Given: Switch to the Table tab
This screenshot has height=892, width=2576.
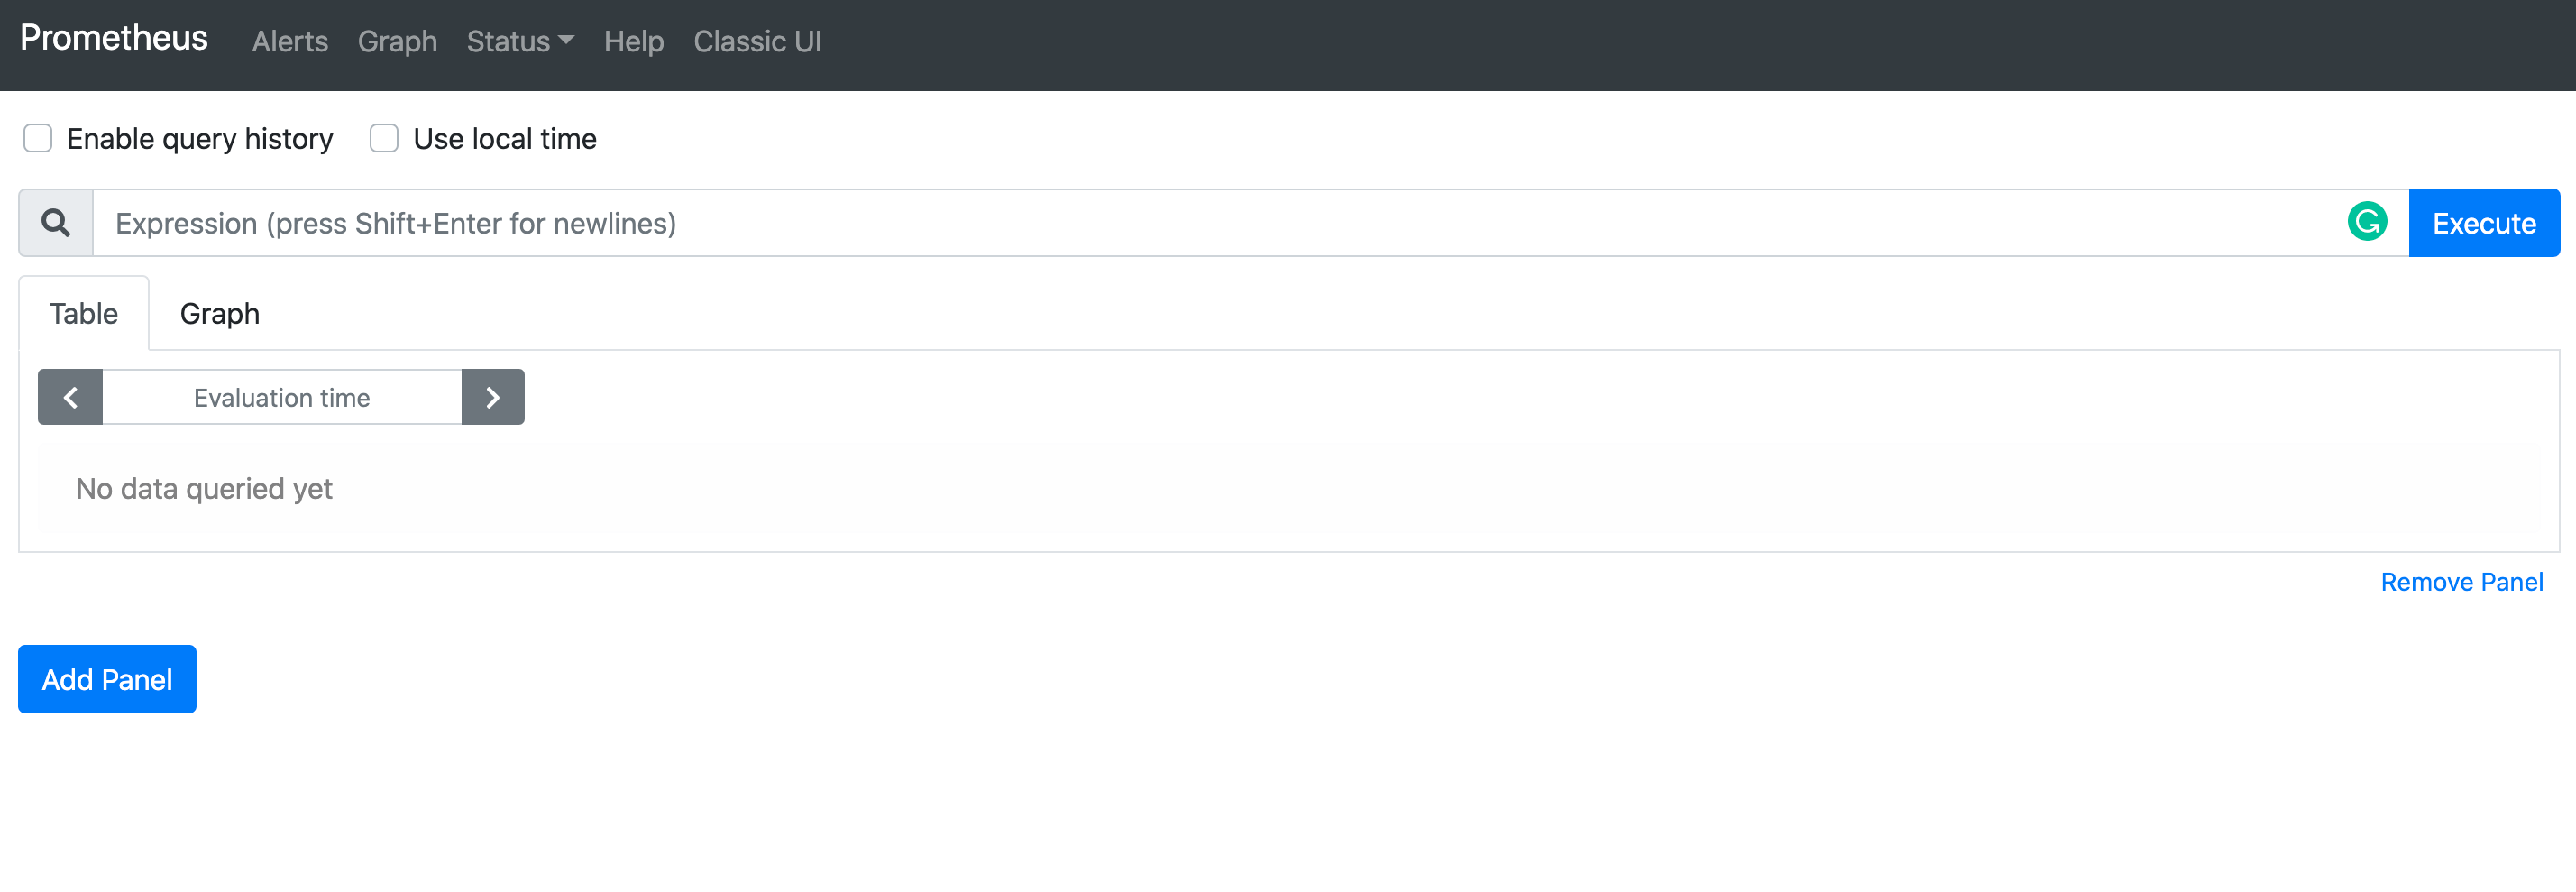Looking at the screenshot, I should [x=84, y=314].
